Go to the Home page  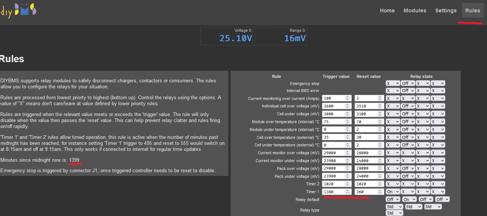click(x=387, y=10)
